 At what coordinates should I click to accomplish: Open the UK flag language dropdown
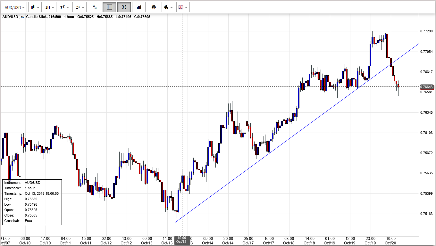[x=183, y=7]
